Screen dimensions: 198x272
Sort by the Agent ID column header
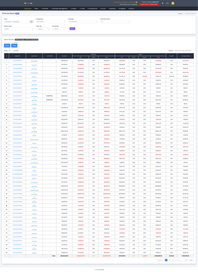(x=17, y=56)
